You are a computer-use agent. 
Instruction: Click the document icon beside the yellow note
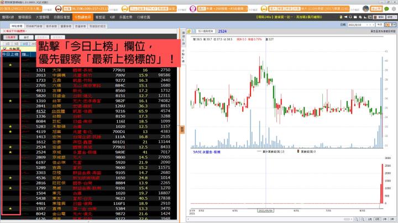[x=194, y=31]
